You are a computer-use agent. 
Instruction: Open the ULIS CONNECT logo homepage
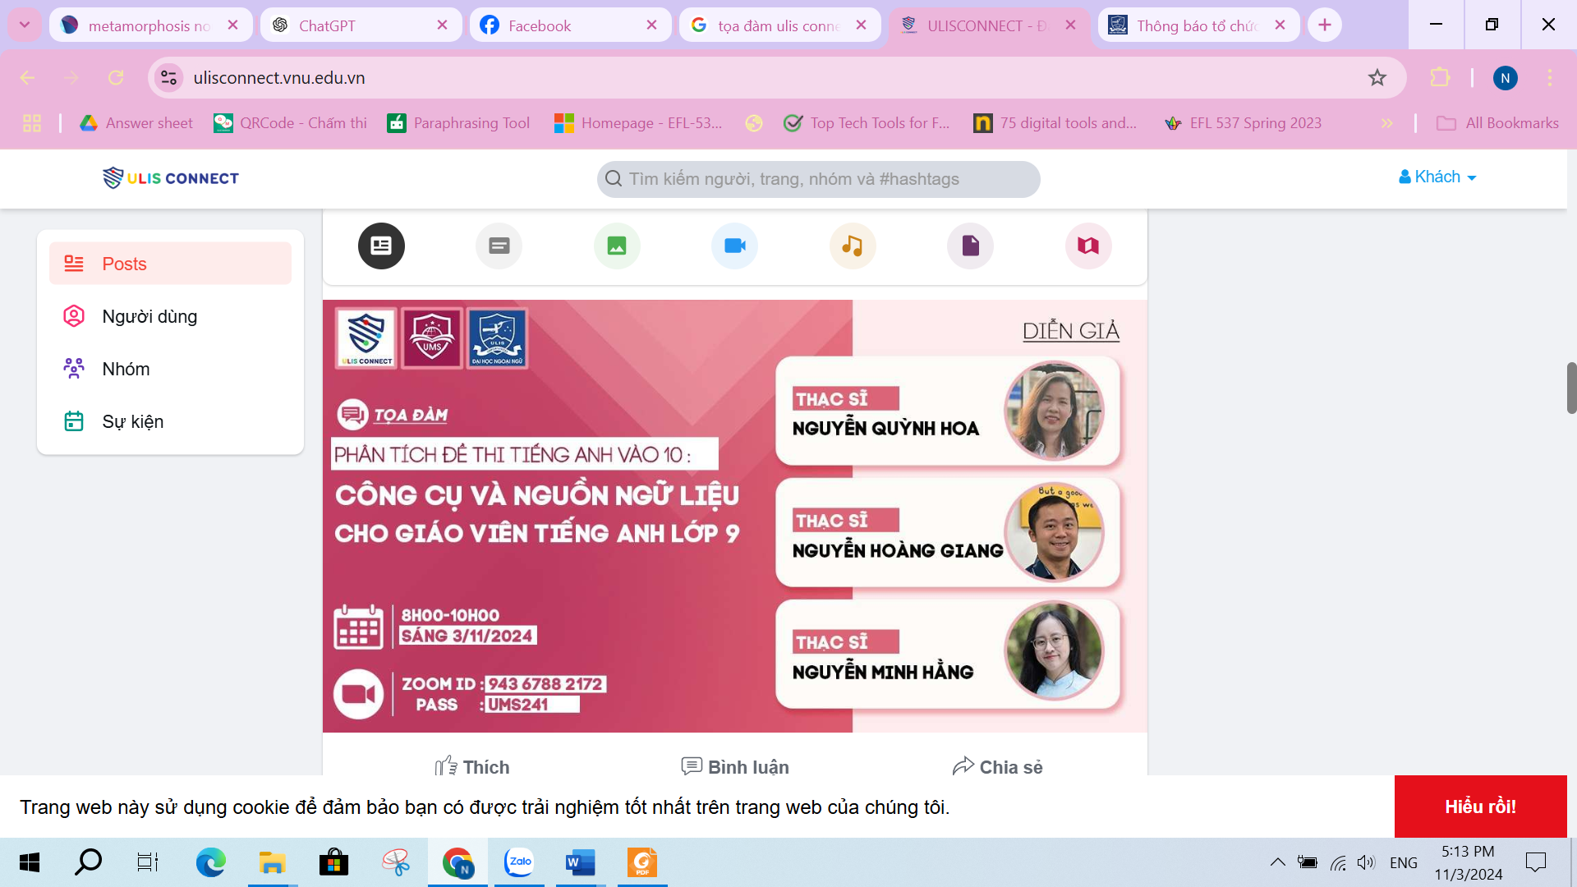click(171, 177)
